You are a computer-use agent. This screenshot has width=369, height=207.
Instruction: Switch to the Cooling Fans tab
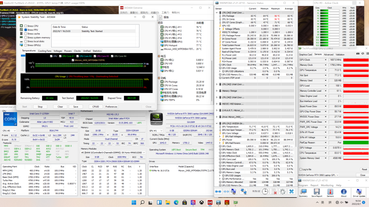pos(45,51)
